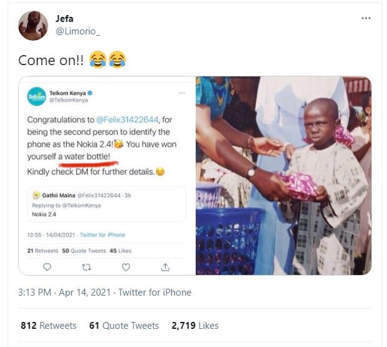Open the tweet's three-dot more options menu
The width and height of the screenshot is (387, 347).
coord(366,19)
